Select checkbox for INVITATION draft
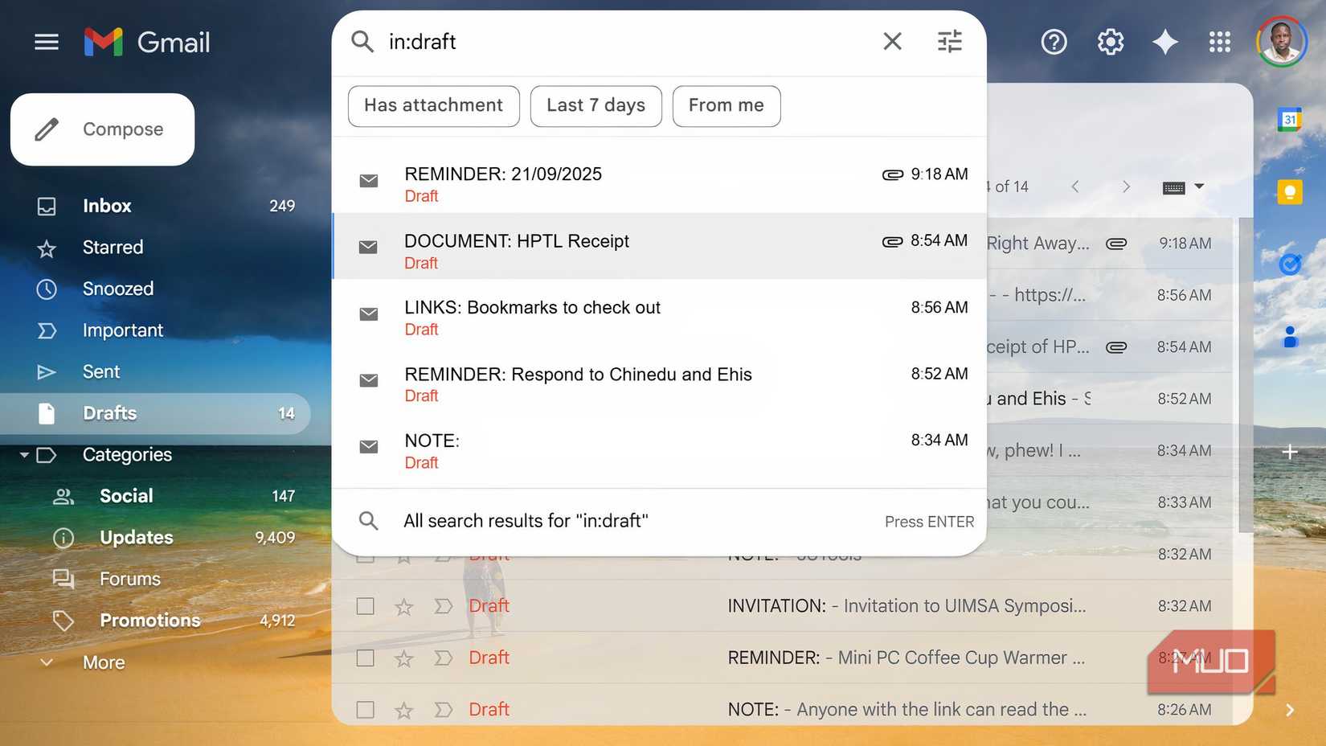1326x746 pixels. click(x=365, y=606)
